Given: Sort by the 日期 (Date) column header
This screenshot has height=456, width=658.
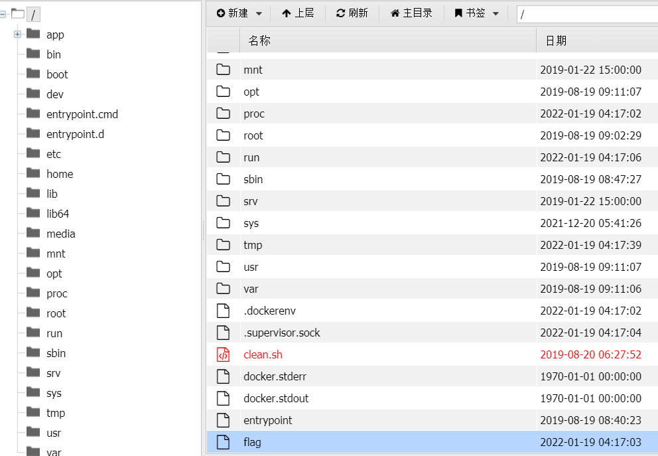Looking at the screenshot, I should click(597, 40).
